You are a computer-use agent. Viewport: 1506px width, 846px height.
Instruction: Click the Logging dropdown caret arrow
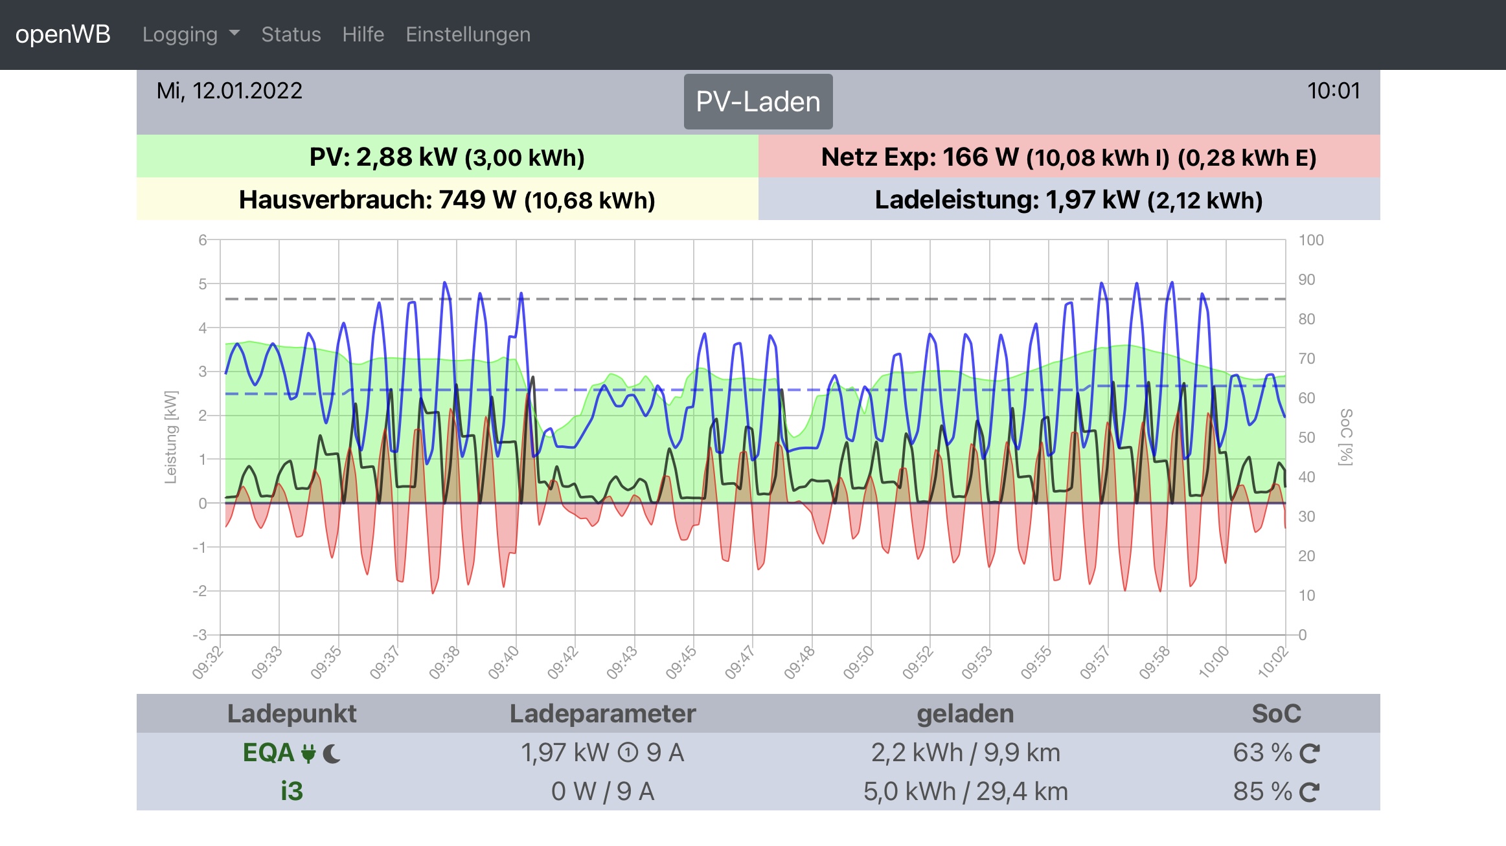pyautogui.click(x=234, y=33)
